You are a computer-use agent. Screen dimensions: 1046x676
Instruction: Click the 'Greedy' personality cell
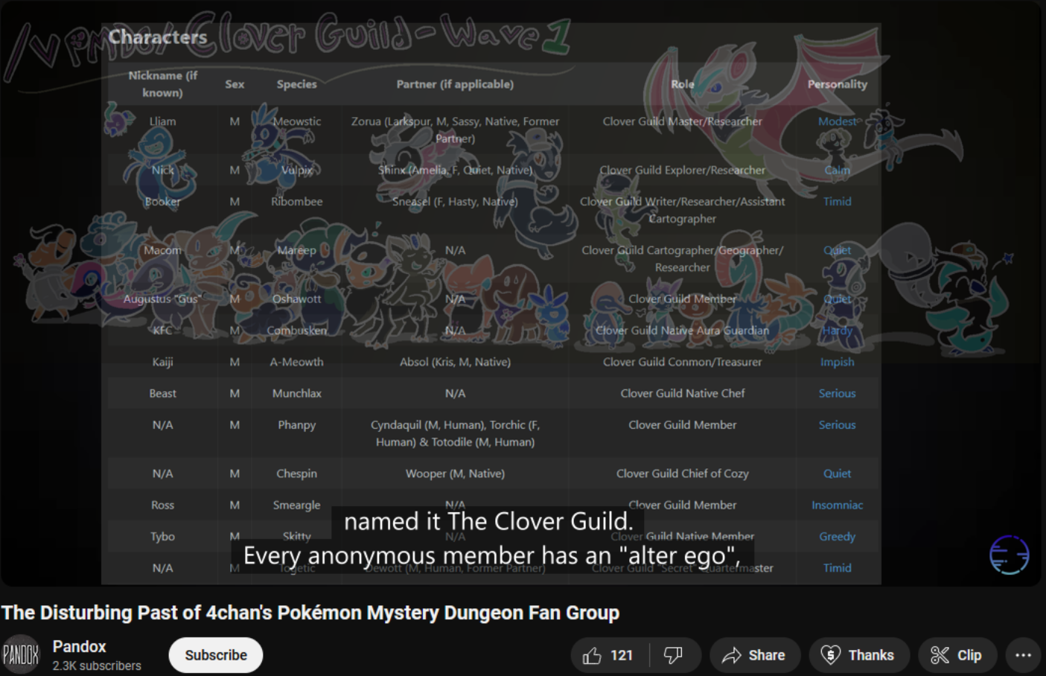[x=837, y=536]
